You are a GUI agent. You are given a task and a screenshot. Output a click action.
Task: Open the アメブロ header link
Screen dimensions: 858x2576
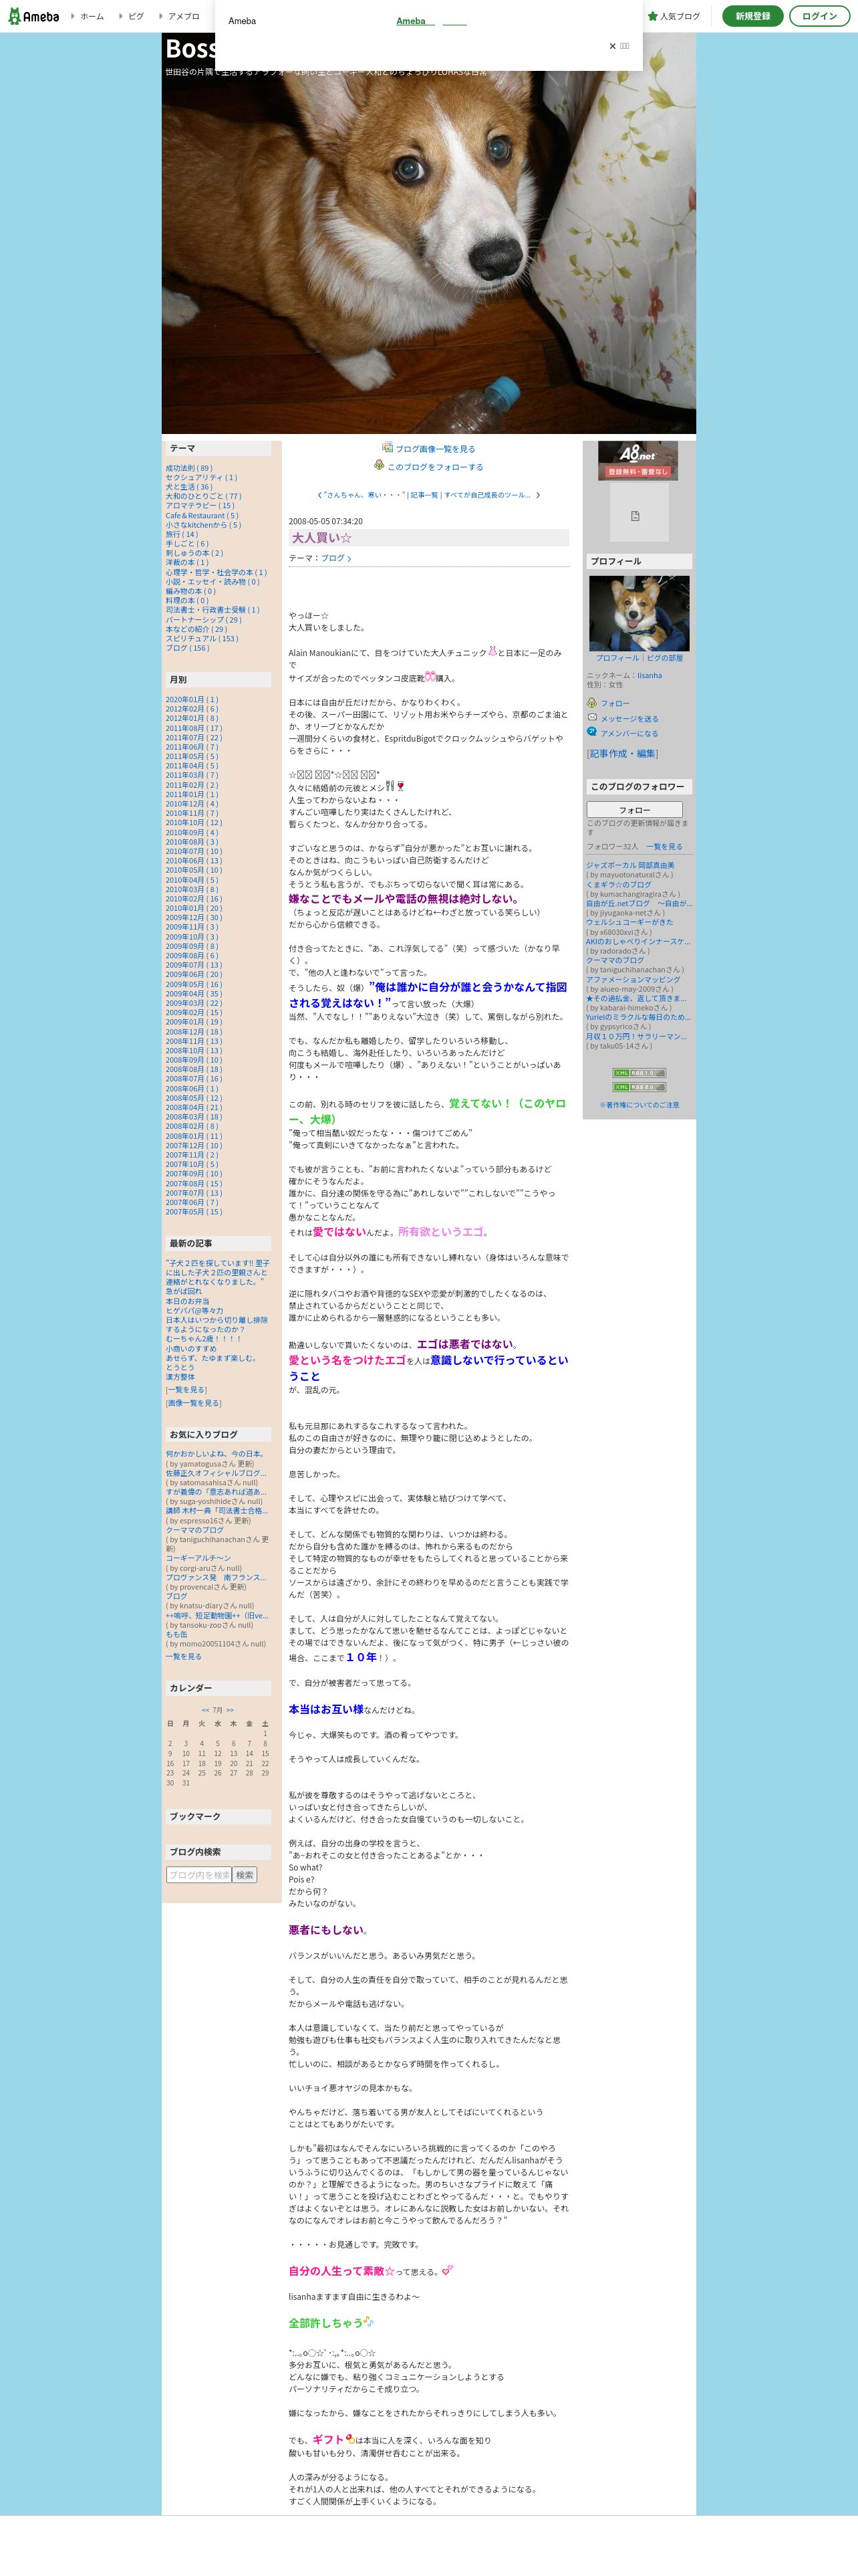(x=184, y=16)
